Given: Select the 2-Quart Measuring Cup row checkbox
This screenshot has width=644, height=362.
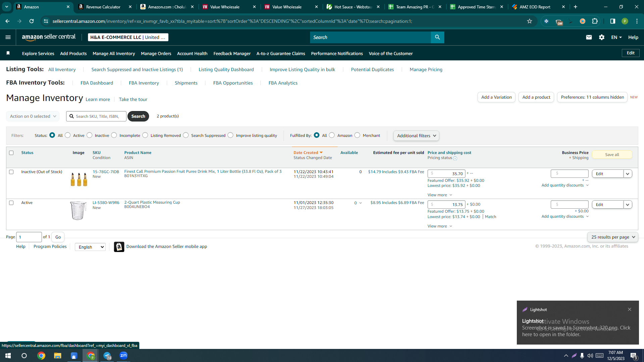Looking at the screenshot, I should click(11, 203).
